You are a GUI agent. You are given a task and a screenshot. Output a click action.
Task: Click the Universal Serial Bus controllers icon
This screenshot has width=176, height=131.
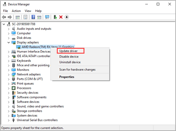click(13, 120)
